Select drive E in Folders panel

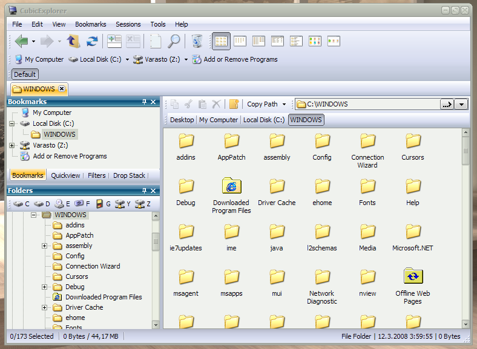[x=62, y=204]
